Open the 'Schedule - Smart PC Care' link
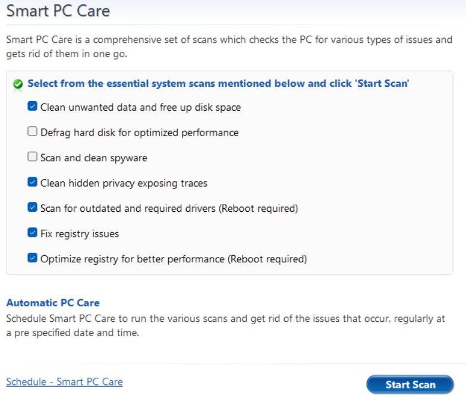 click(x=64, y=381)
